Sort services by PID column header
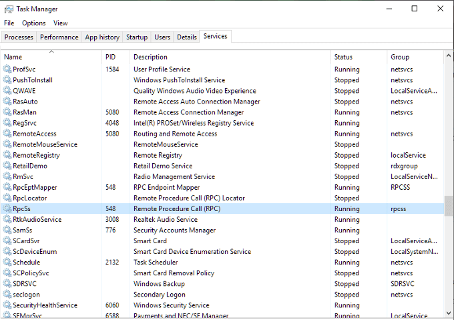The image size is (454, 320). [x=111, y=57]
